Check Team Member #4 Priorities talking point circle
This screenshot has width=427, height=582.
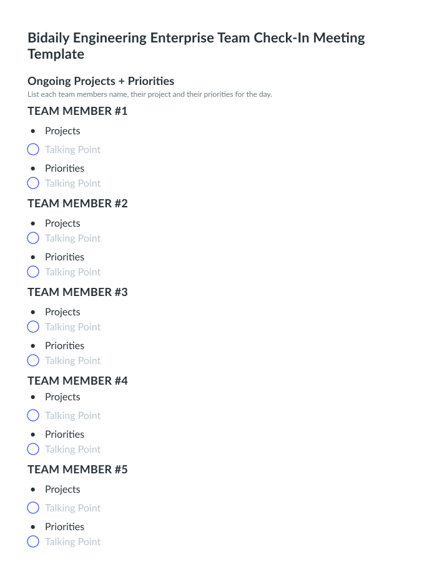click(x=33, y=449)
